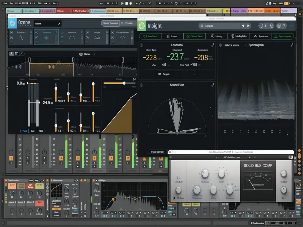Select the Maximizer module in Ozone

72,37
